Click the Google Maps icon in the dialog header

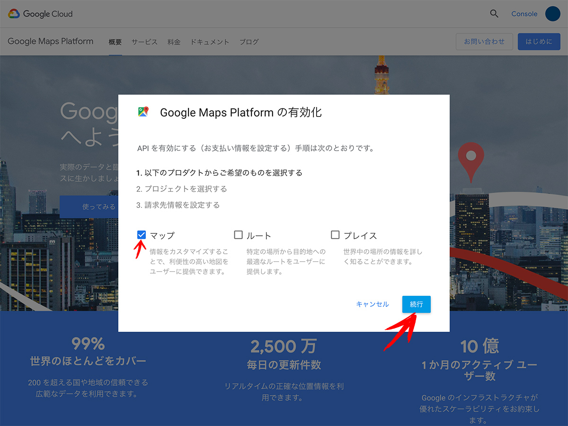(142, 112)
